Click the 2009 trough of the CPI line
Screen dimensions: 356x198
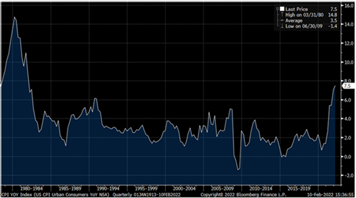tap(238, 169)
